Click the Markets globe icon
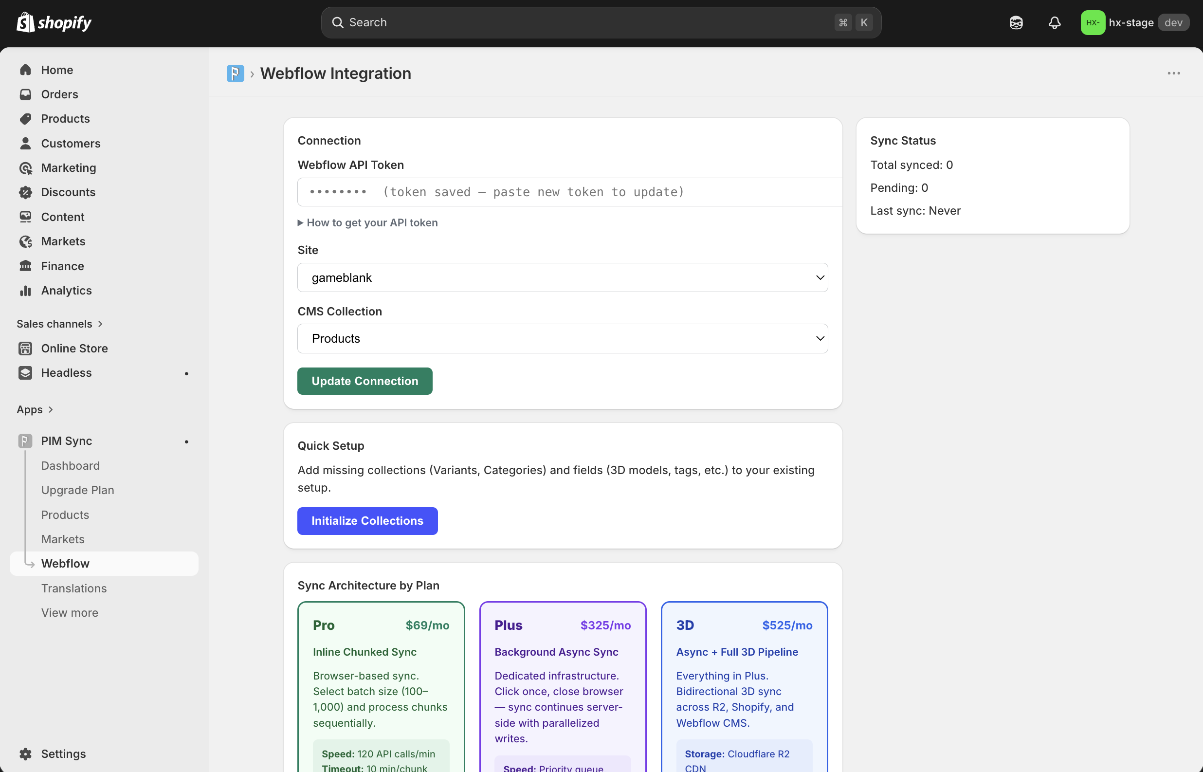 pos(26,241)
